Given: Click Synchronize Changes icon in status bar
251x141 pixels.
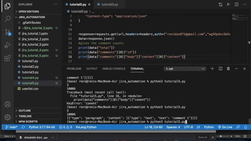Looking at the screenshot, I should point(23,127).
